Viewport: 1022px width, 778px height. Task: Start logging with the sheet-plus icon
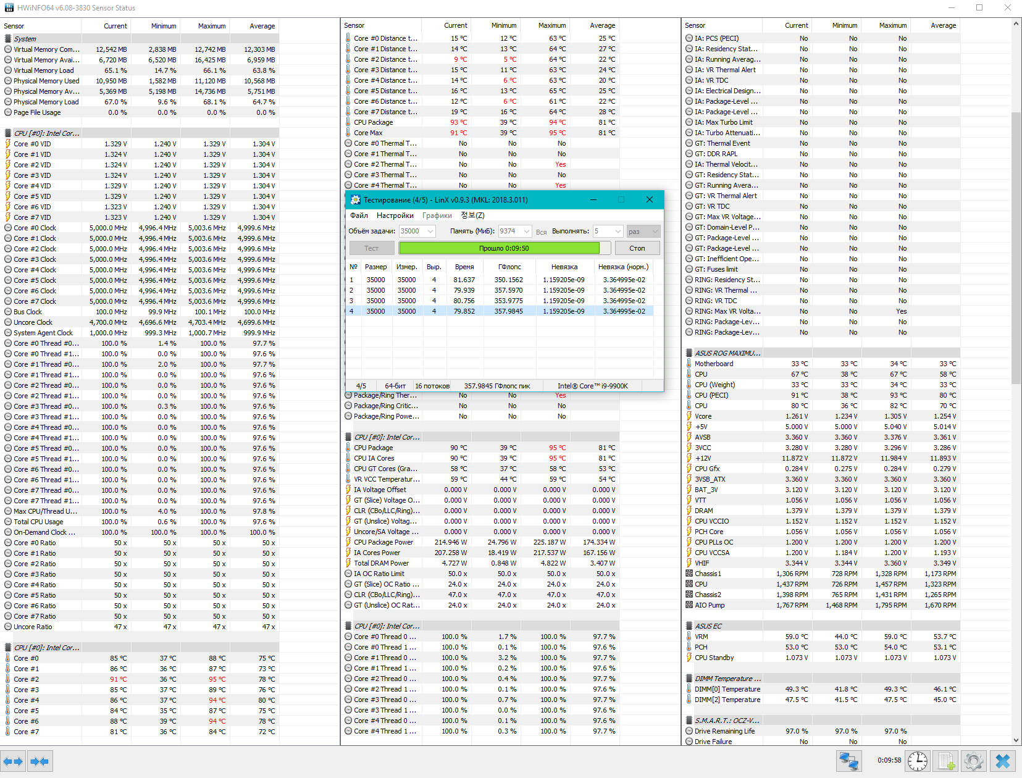click(x=946, y=761)
